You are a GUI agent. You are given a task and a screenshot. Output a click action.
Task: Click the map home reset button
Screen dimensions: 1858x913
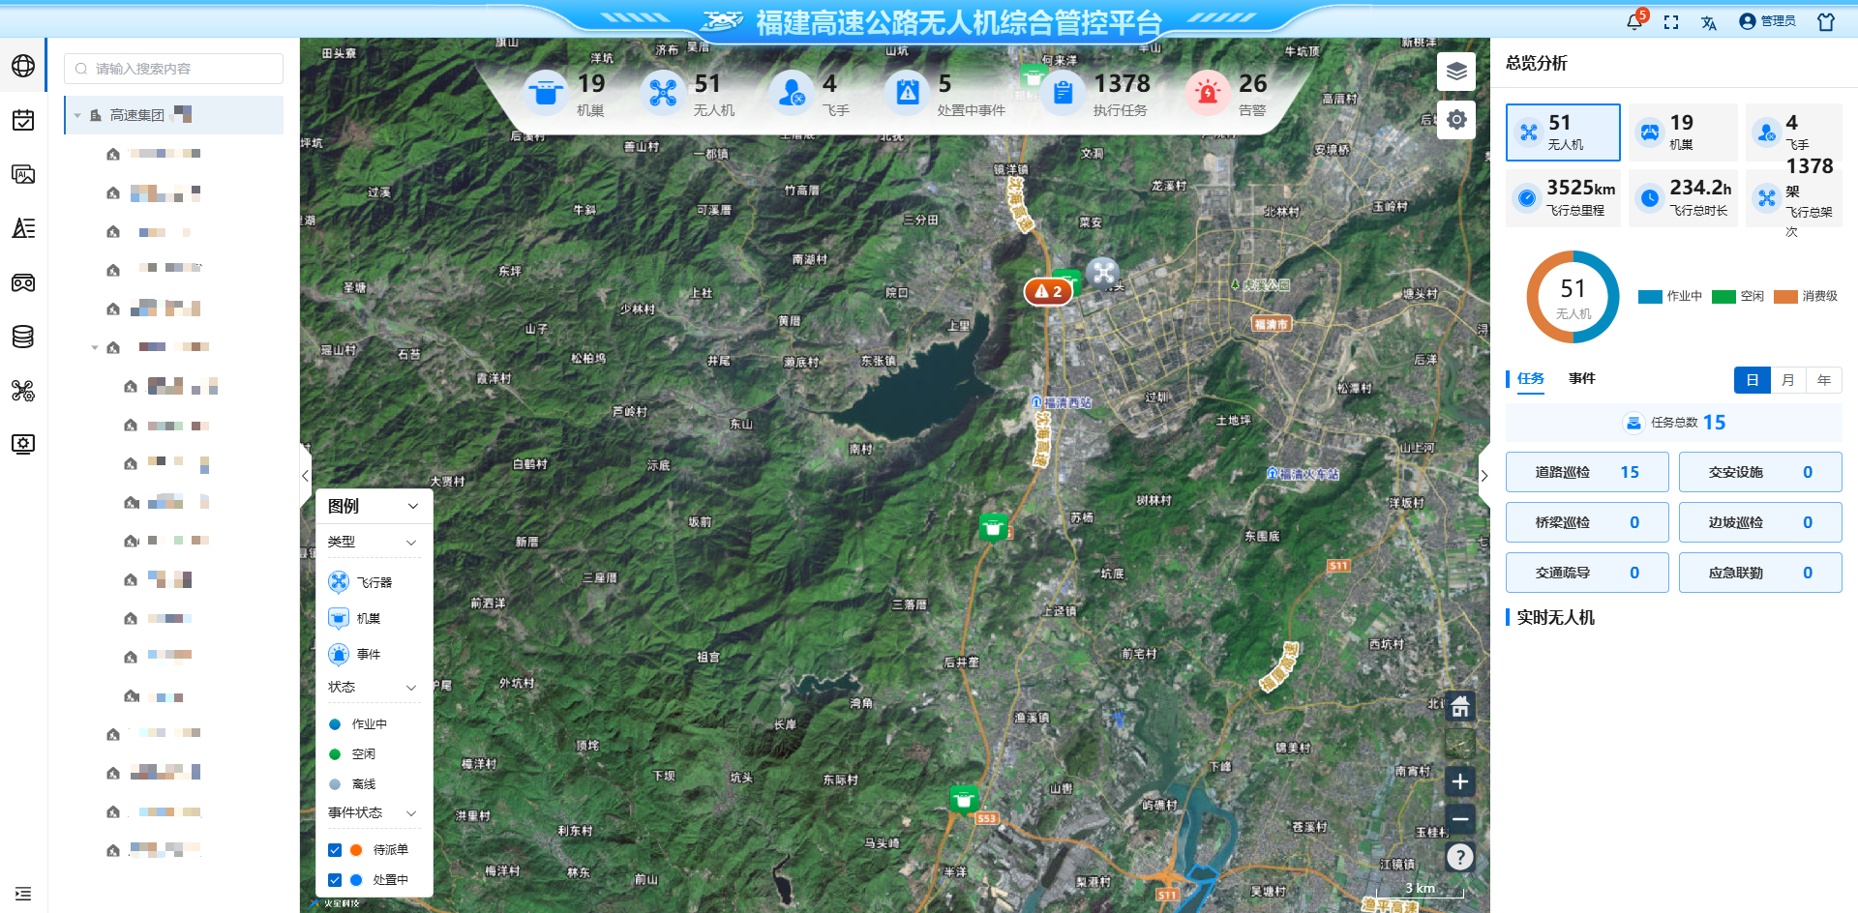[x=1460, y=707]
